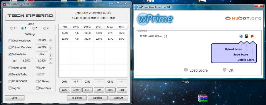Click the red X delete score icon
266x105 pixels.
[252, 36]
